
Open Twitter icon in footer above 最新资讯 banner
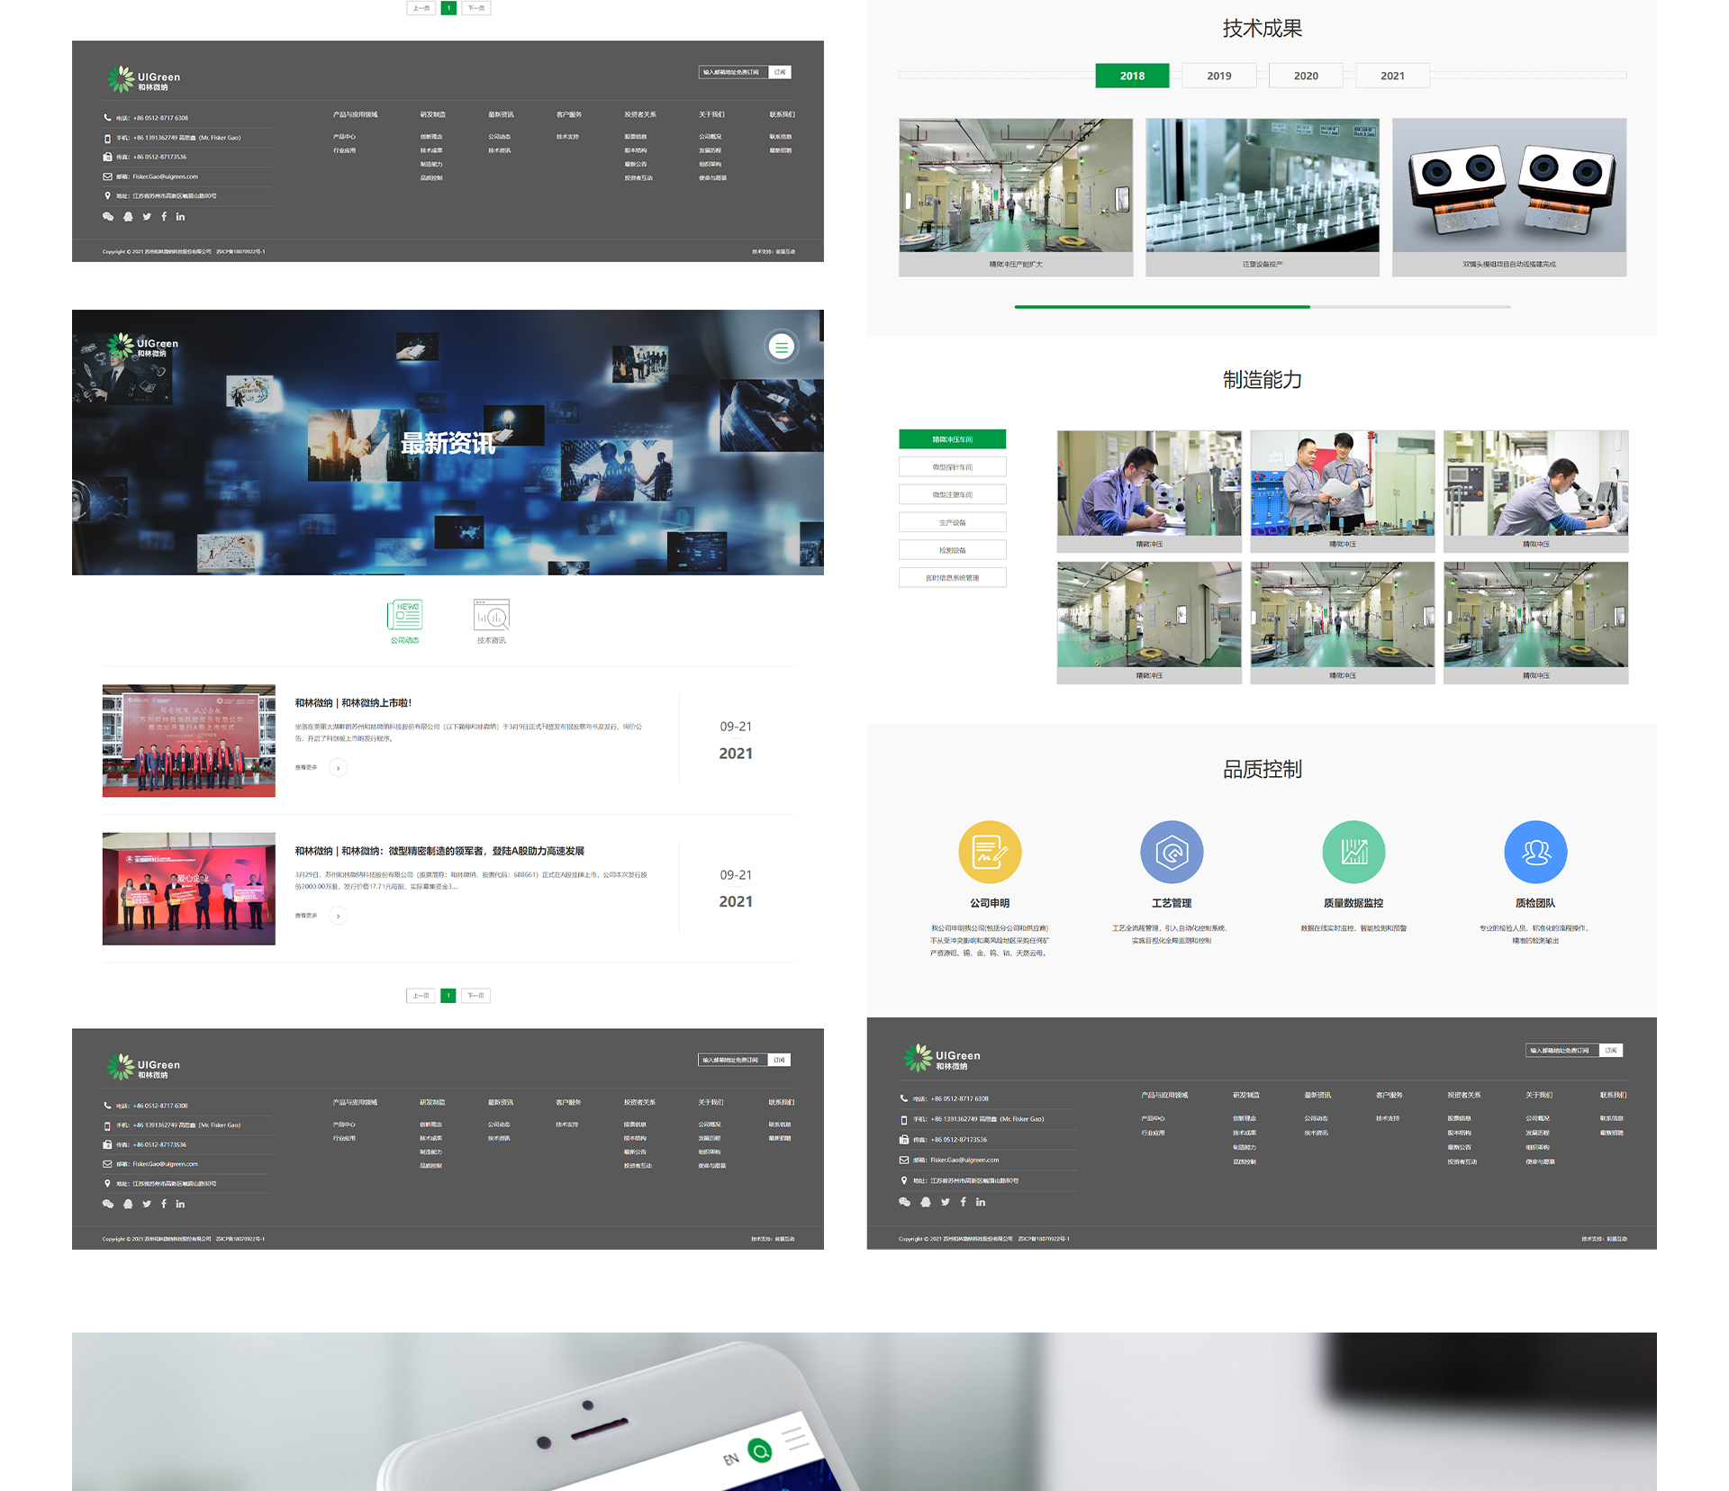(x=147, y=216)
